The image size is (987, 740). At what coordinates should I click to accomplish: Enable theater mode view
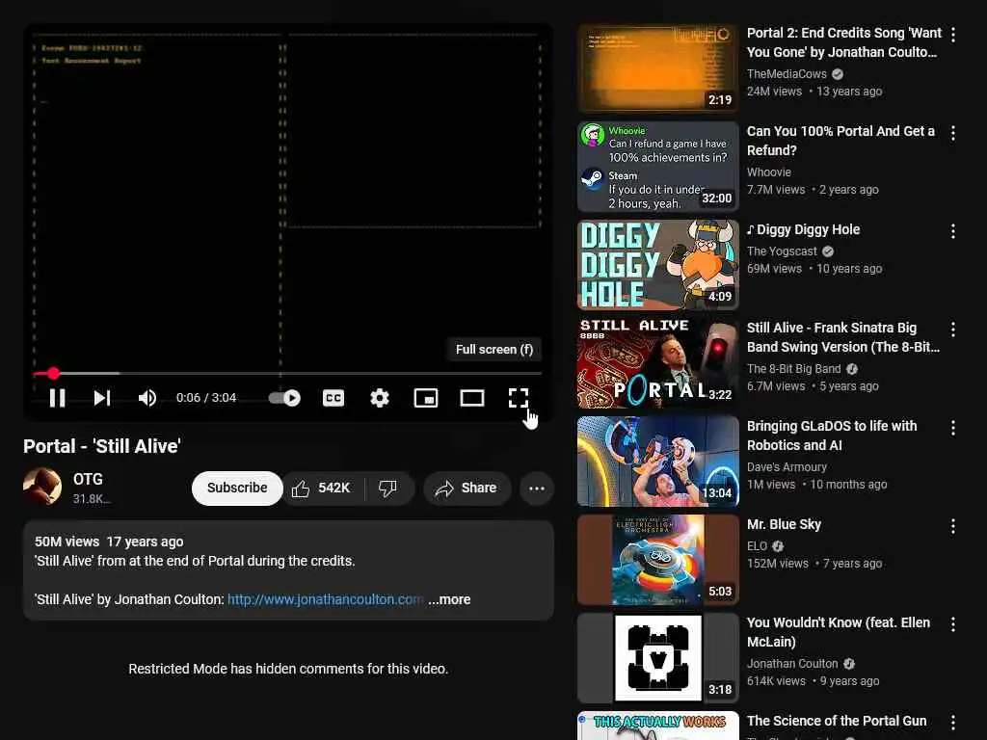click(x=472, y=398)
